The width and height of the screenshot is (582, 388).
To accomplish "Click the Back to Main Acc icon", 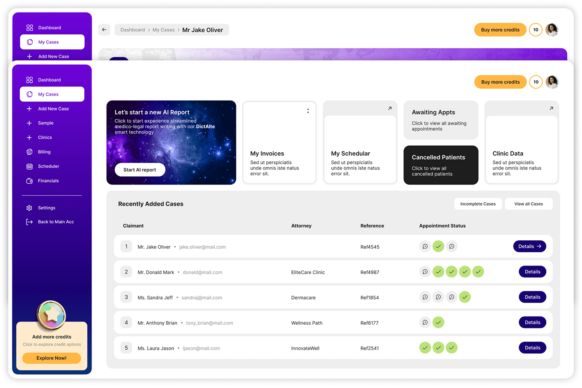I will click(29, 222).
